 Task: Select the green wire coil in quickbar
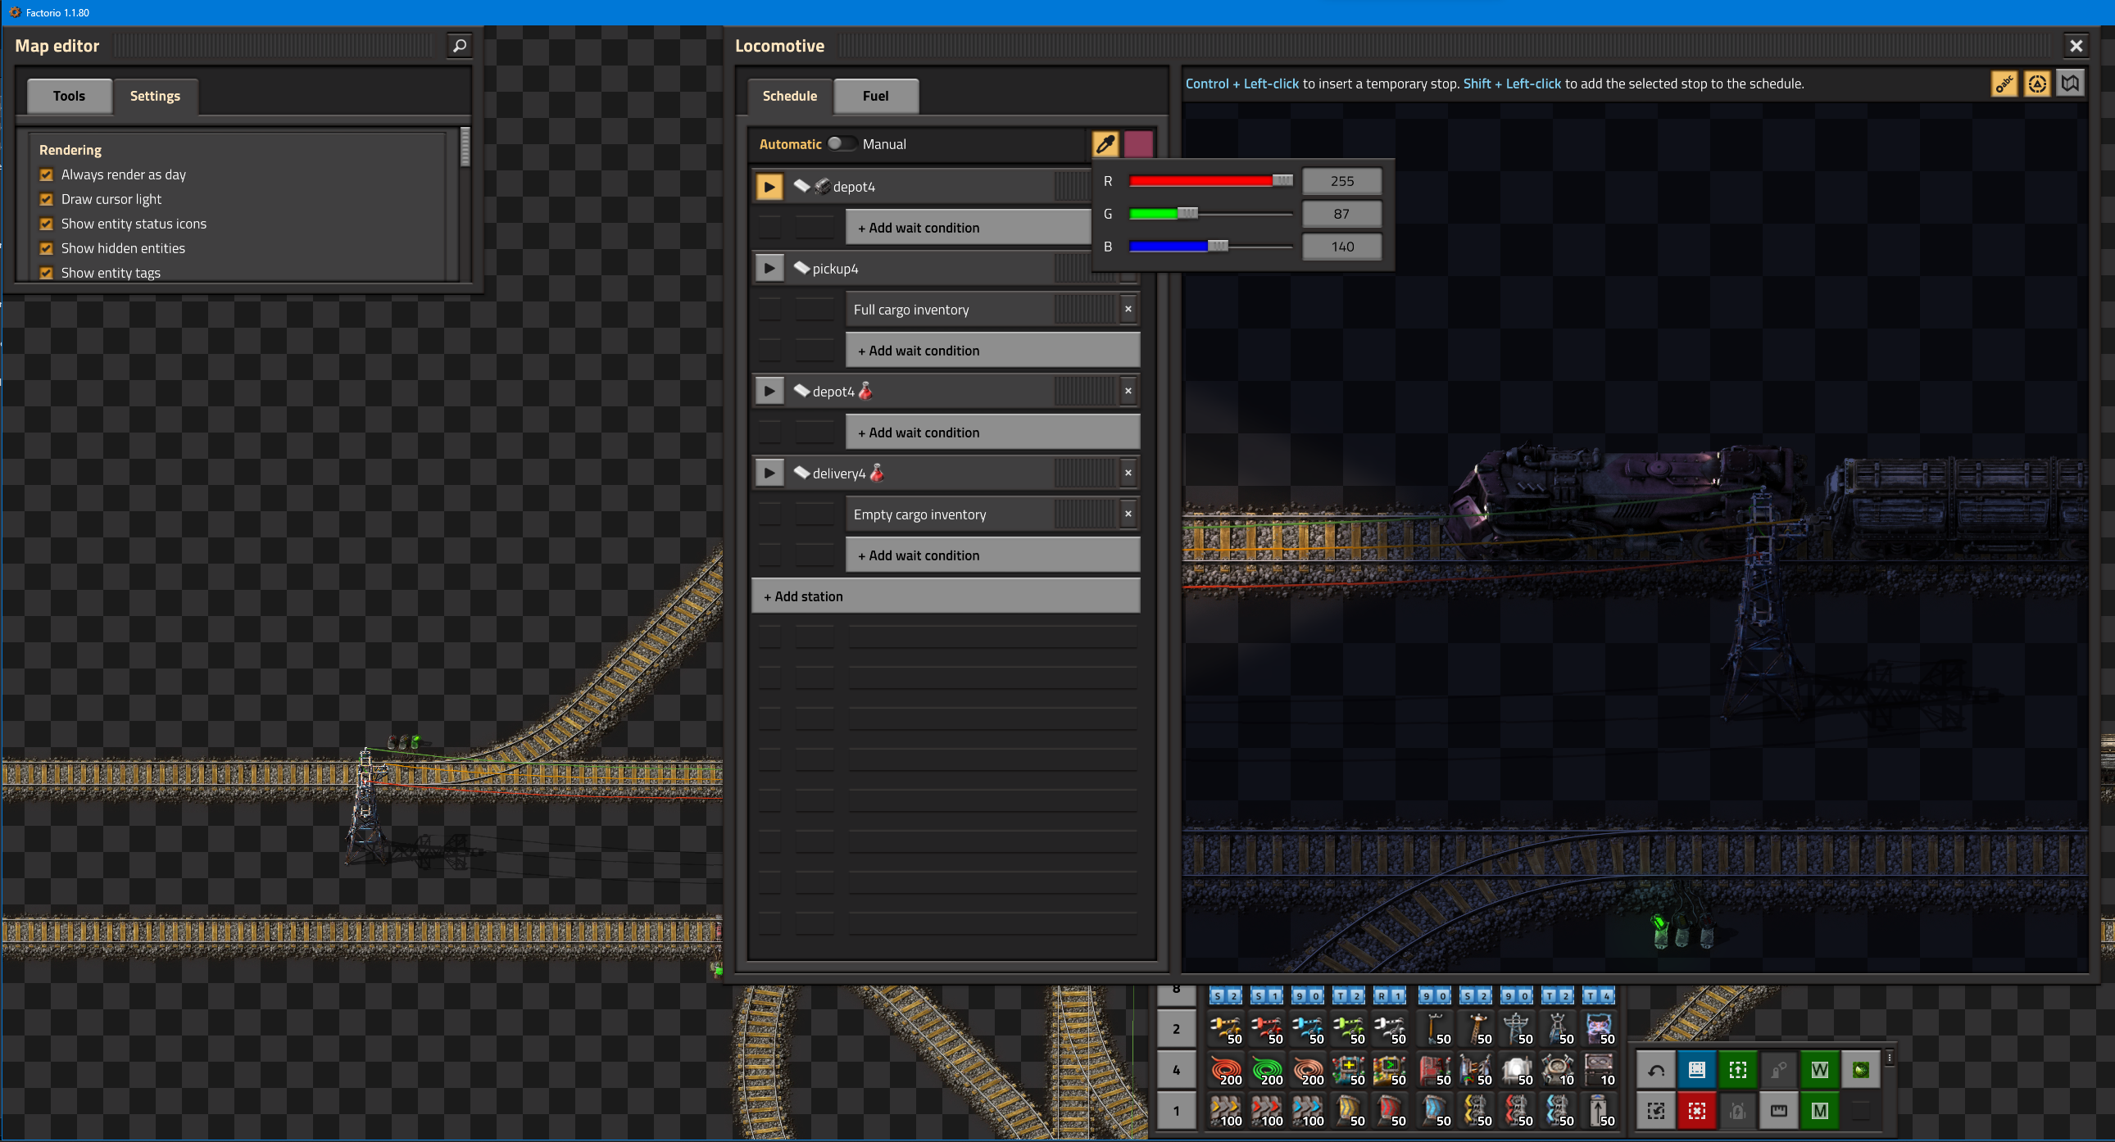pos(1266,1070)
